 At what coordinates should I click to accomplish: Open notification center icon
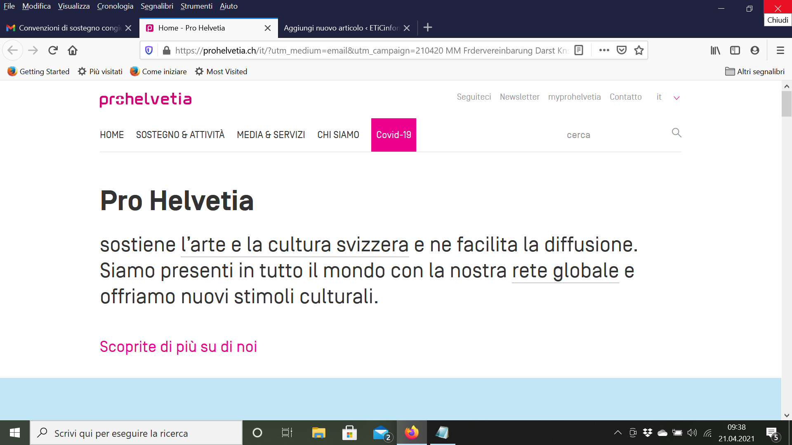tap(773, 433)
